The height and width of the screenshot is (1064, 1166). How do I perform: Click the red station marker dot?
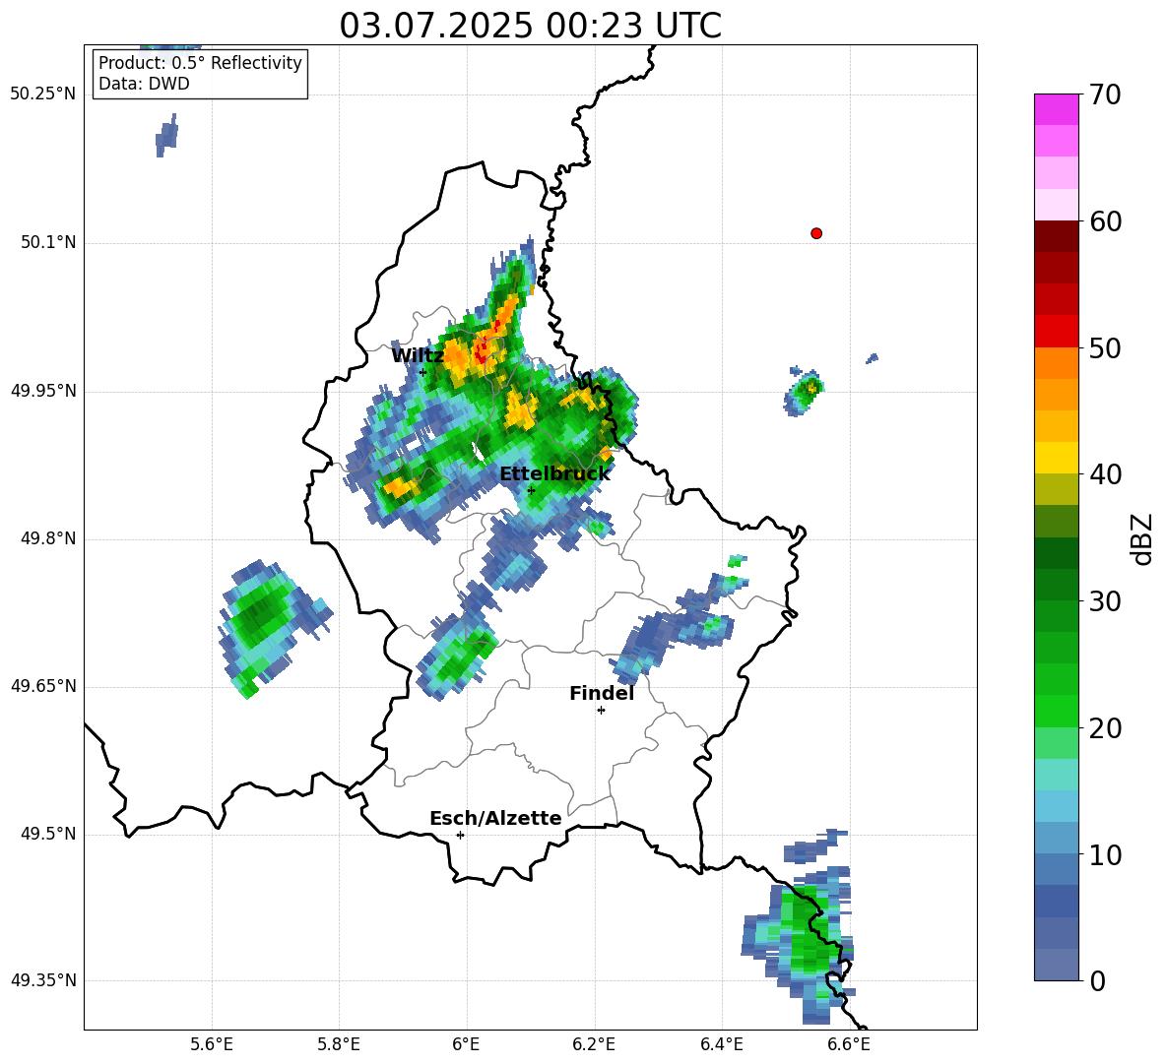pyautogui.click(x=815, y=233)
